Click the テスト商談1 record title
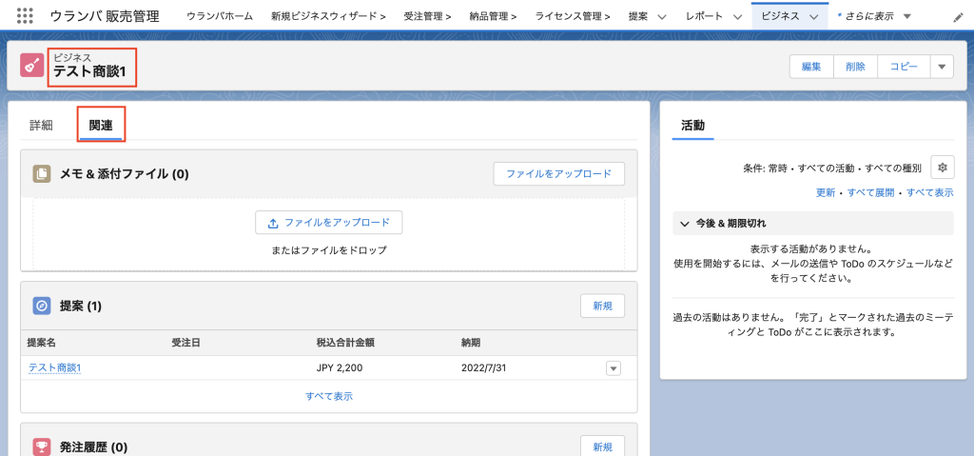Screen dimensions: 974x456 [89, 71]
